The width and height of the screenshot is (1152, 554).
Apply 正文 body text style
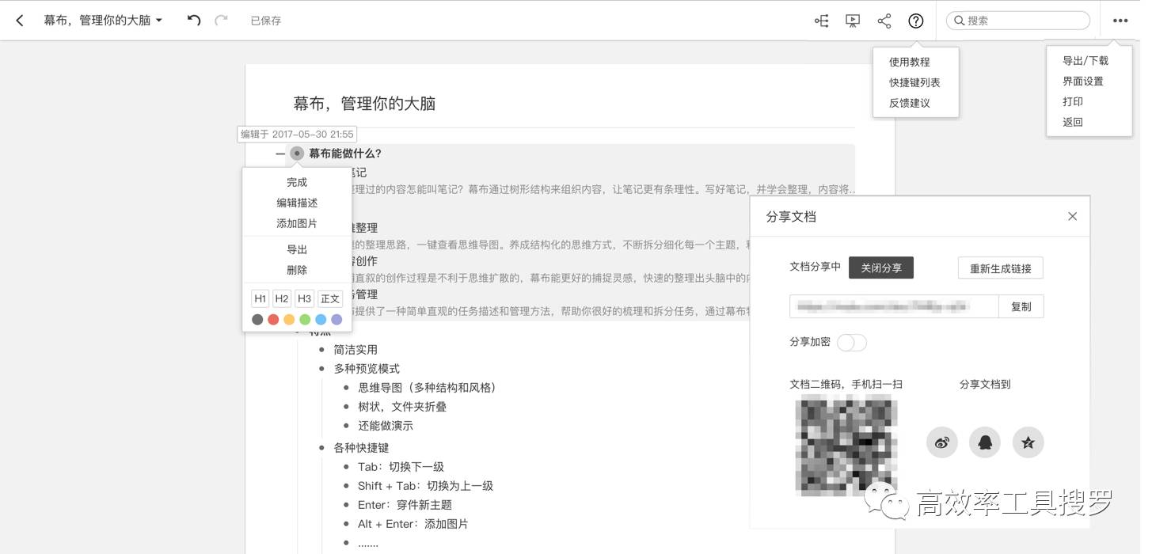(x=330, y=298)
